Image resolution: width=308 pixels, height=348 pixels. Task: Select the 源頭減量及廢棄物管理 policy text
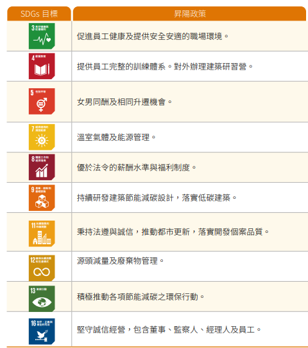tap(117, 261)
